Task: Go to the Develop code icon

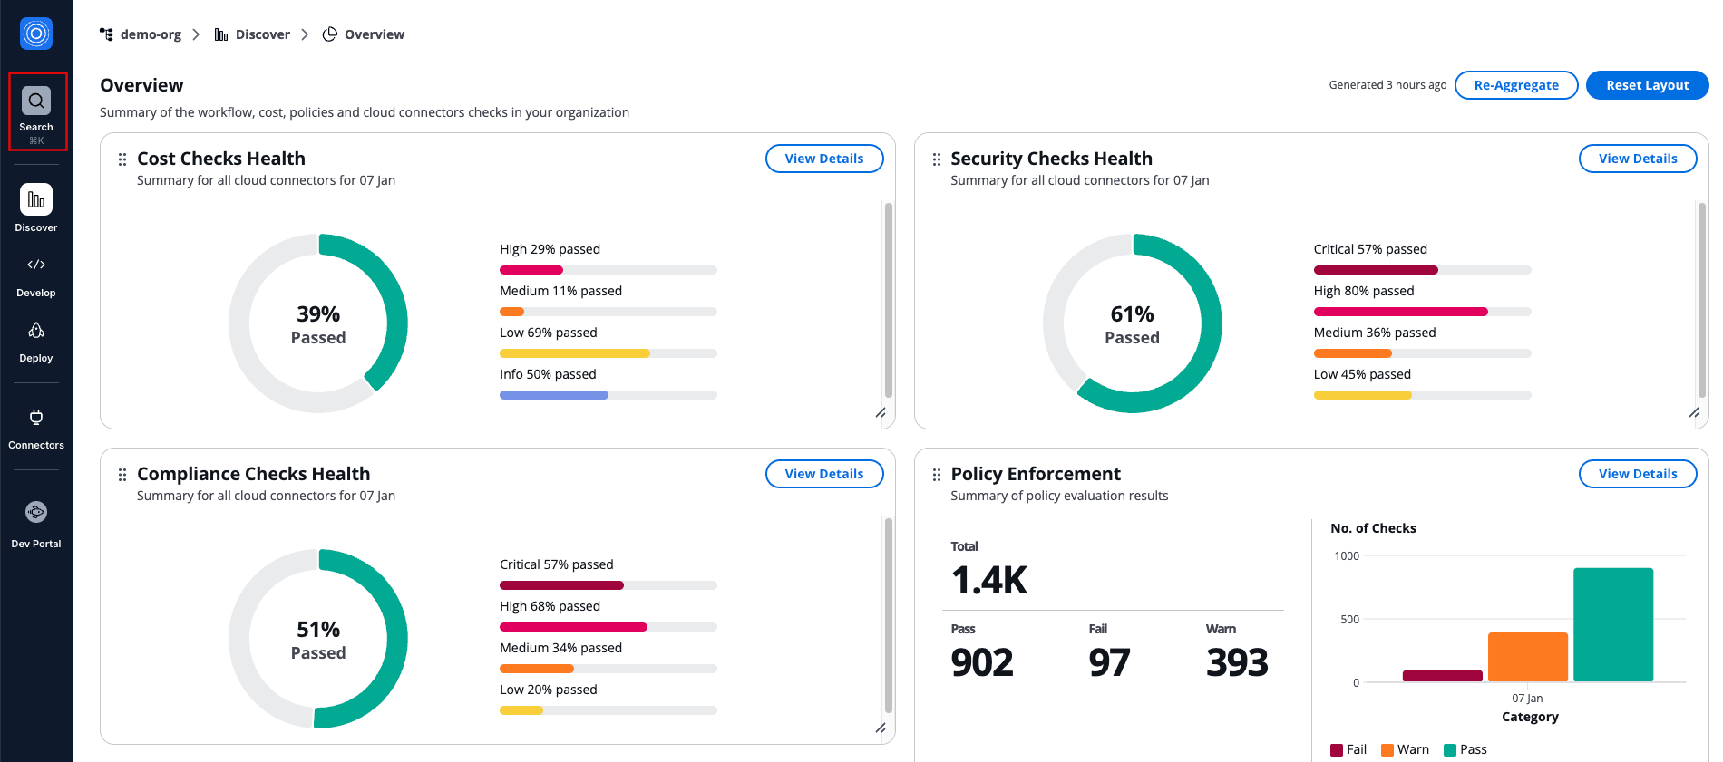Action: pyautogui.click(x=36, y=265)
